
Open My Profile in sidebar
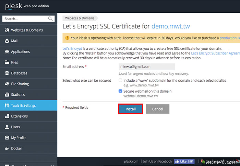tap(28, 138)
